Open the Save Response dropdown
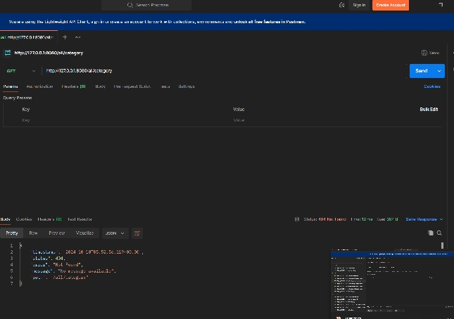The height and width of the screenshot is (319, 454). point(424,219)
